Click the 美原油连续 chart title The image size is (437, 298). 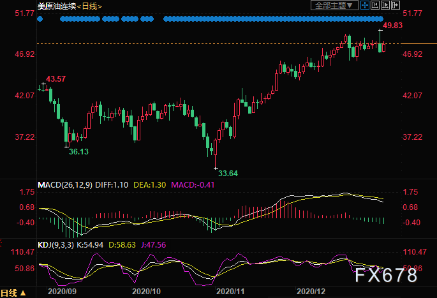point(57,6)
